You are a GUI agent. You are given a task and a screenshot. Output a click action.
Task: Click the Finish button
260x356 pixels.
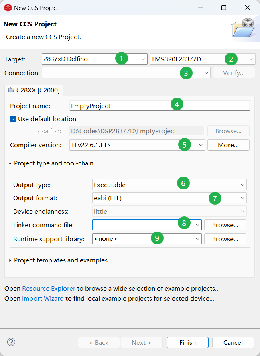pyautogui.click(x=187, y=342)
